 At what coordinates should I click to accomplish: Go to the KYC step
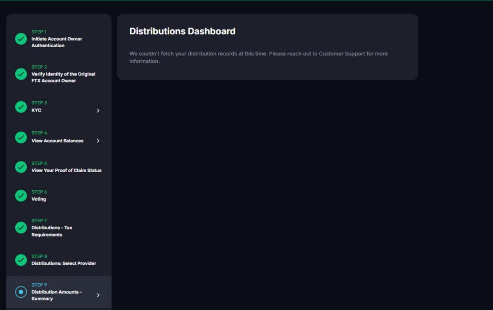pyautogui.click(x=37, y=110)
